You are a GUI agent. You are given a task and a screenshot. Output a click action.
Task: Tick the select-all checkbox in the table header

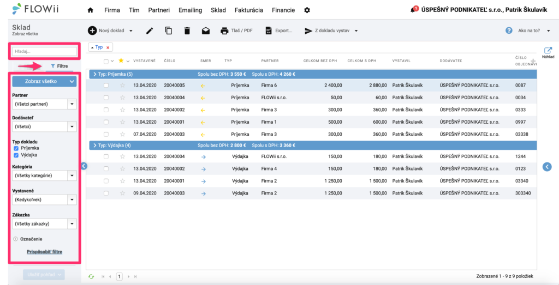click(106, 61)
